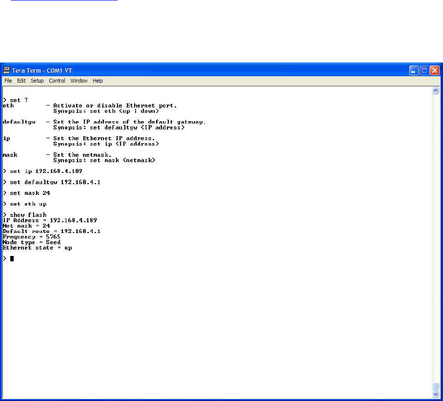The height and width of the screenshot is (401, 443).
Task: Click the 'Node type = Seed' line
Action: (31, 242)
